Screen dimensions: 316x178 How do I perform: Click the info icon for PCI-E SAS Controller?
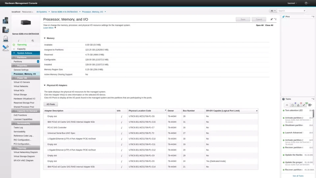[121, 127]
